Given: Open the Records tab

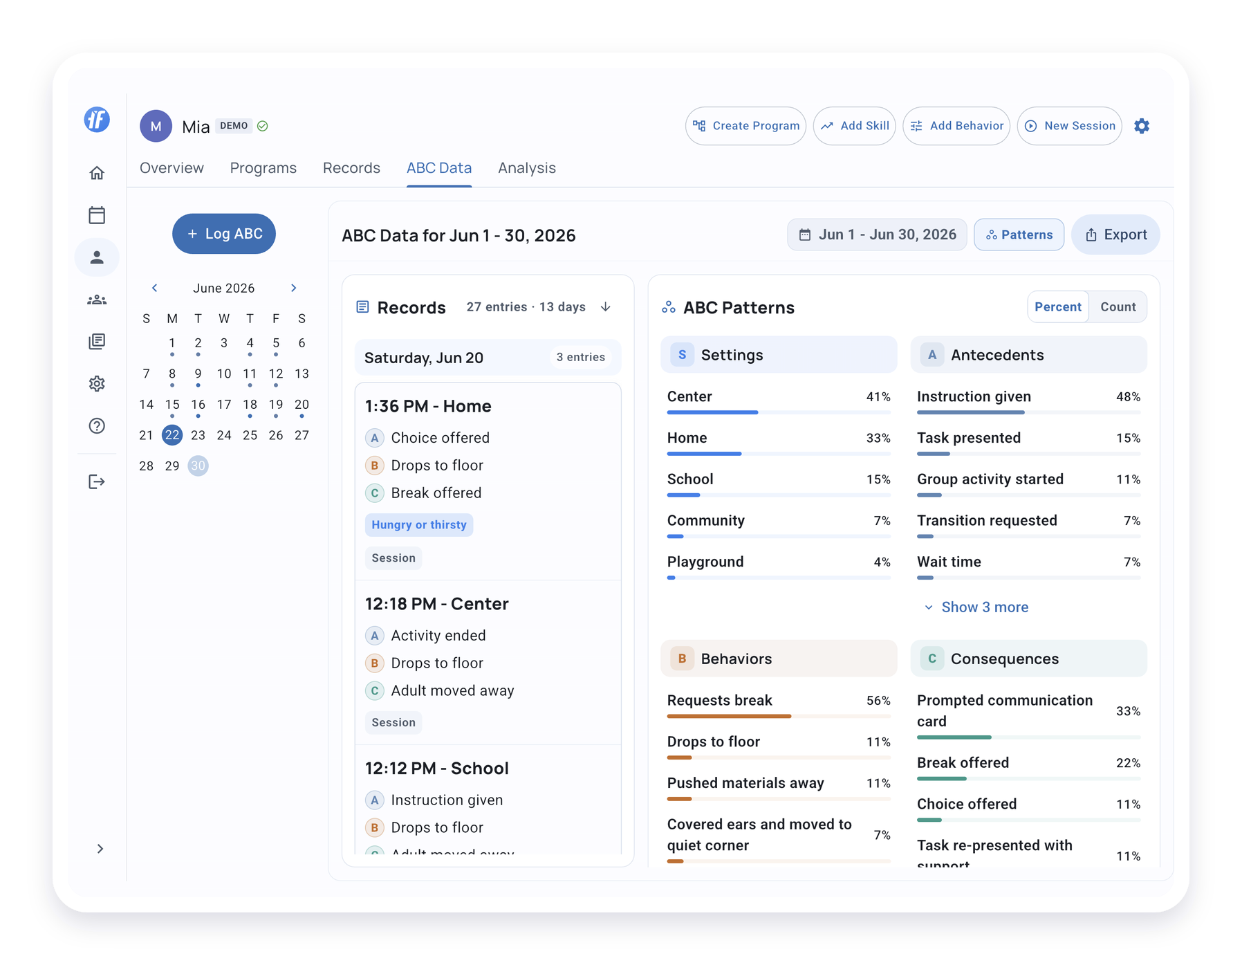Looking at the screenshot, I should pos(351,168).
